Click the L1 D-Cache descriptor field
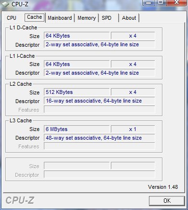 [x=99, y=44]
